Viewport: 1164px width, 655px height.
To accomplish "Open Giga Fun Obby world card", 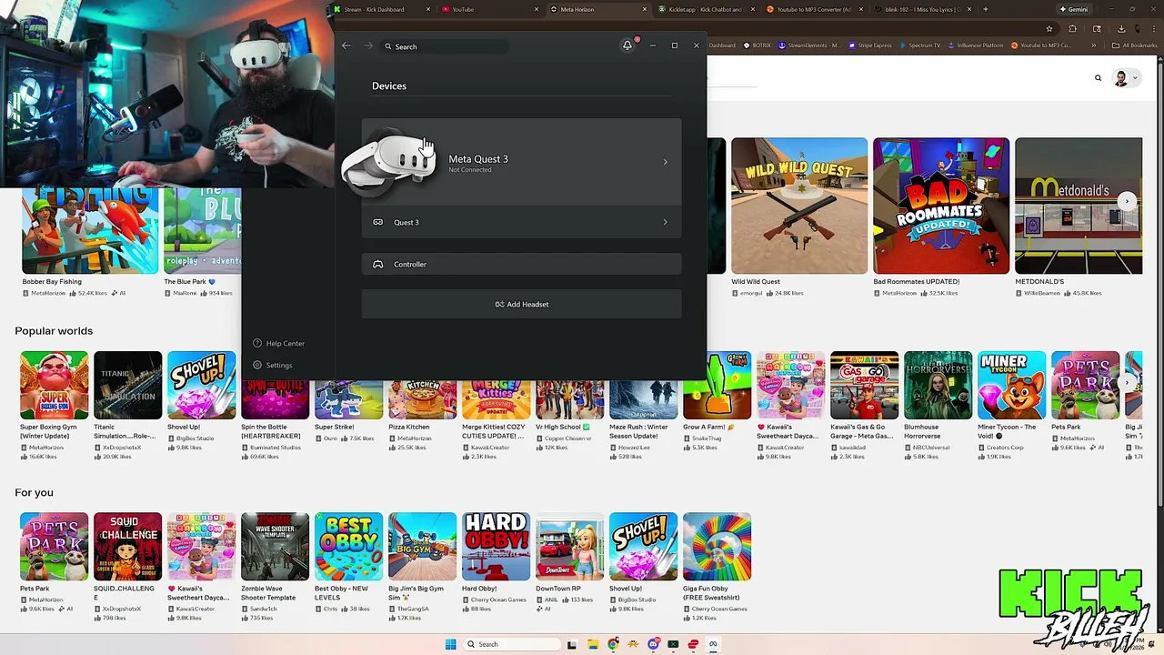I will pos(717,547).
